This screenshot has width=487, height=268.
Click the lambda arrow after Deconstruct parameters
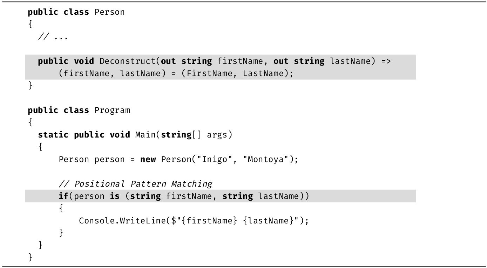pyautogui.click(x=386, y=61)
